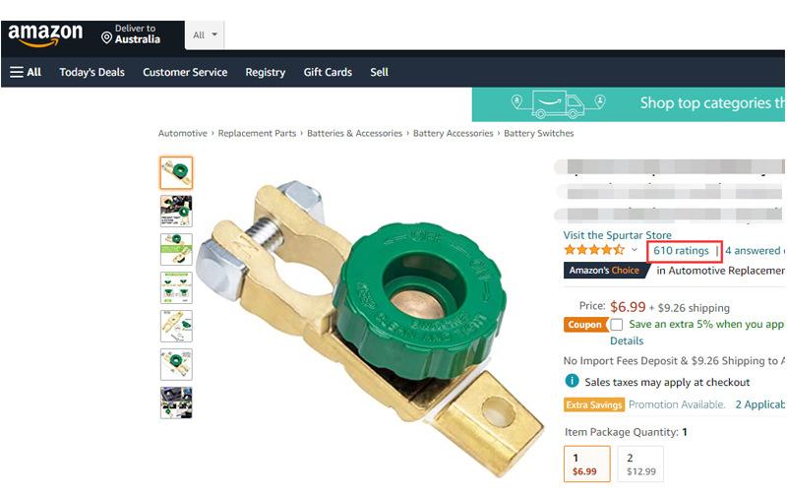Click the Battery Accessories breadcrumb

click(454, 134)
